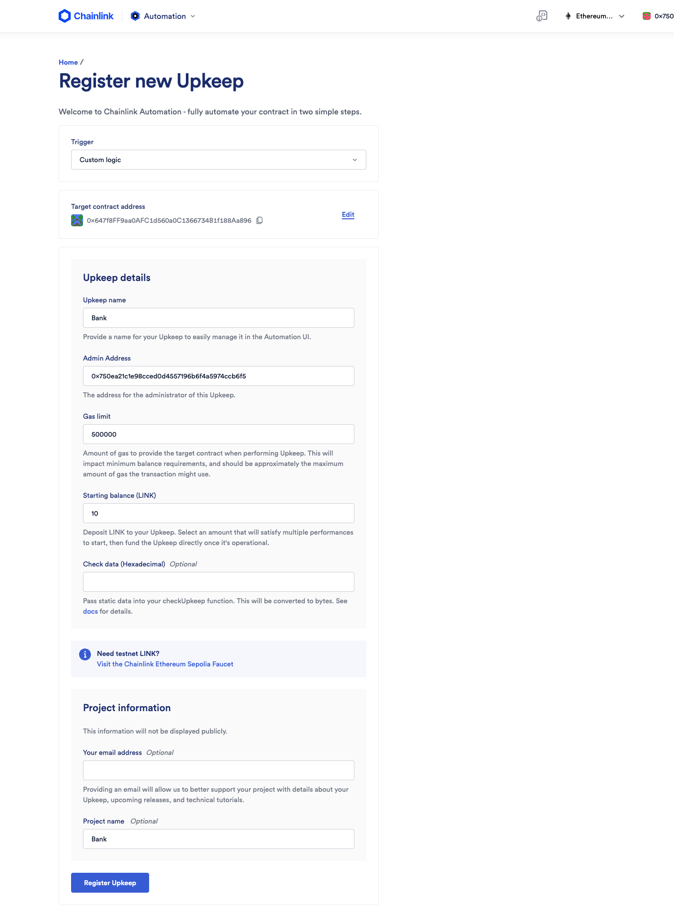Image resolution: width=674 pixels, height=921 pixels.
Task: Click the Automation menu label
Action: (165, 16)
